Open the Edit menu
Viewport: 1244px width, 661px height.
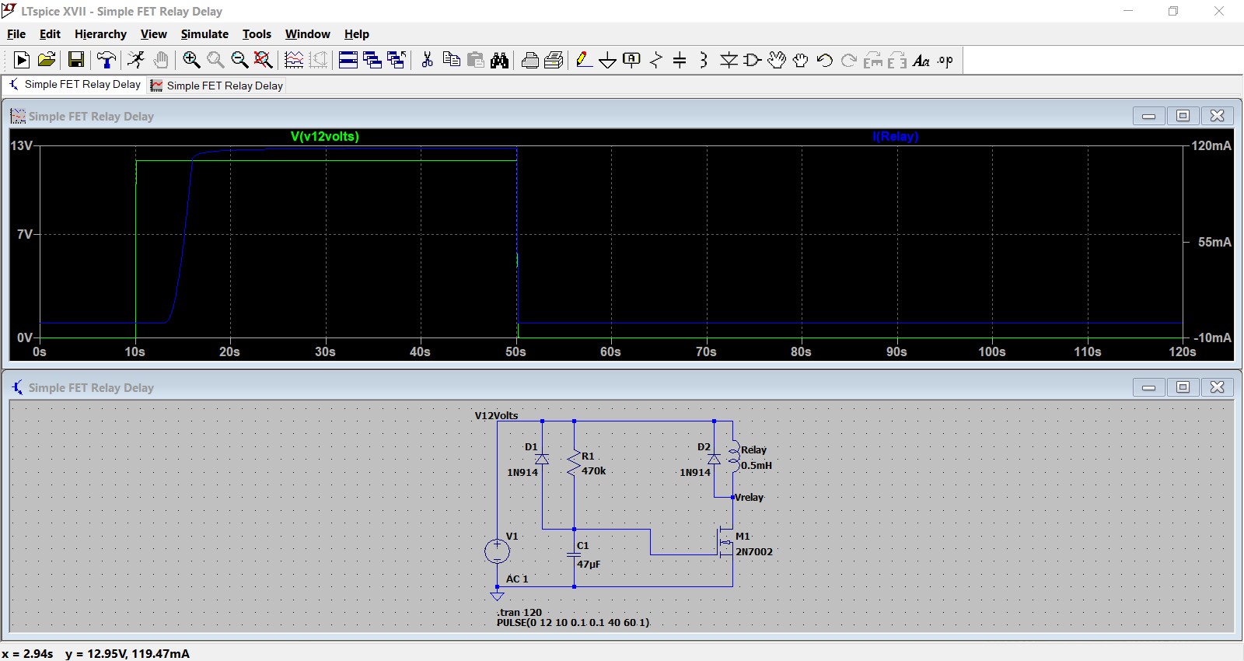coord(50,34)
